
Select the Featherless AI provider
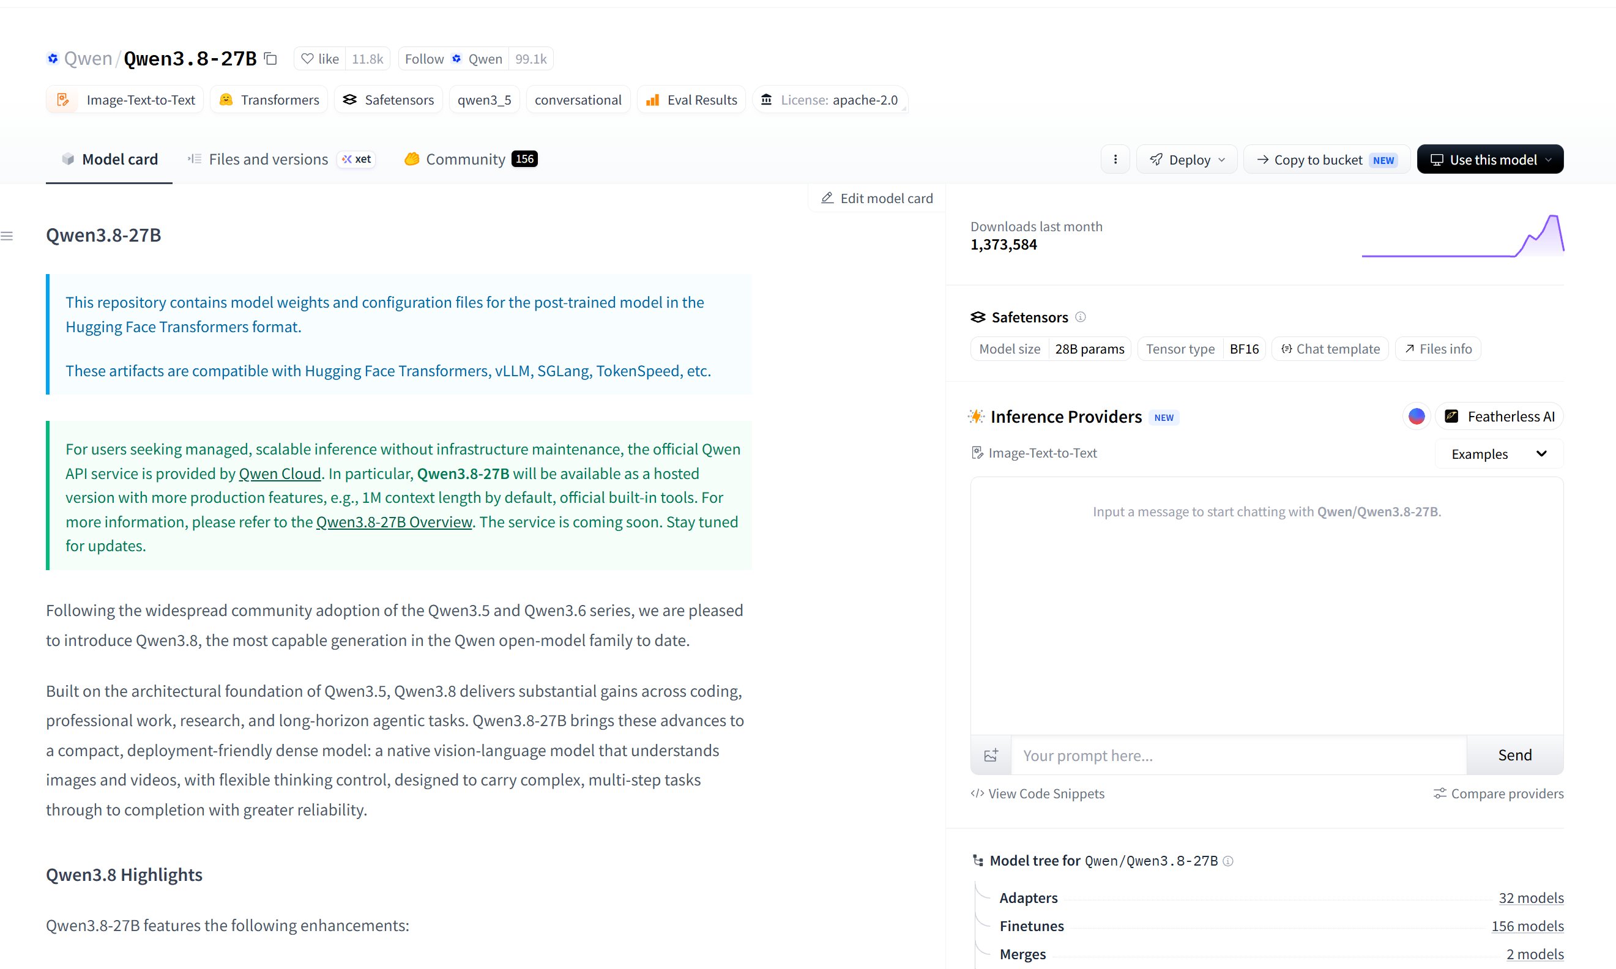pos(1499,417)
